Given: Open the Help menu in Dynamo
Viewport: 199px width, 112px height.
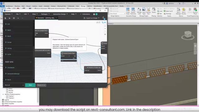Looking at the screenshot, I should click(x=73, y=14).
